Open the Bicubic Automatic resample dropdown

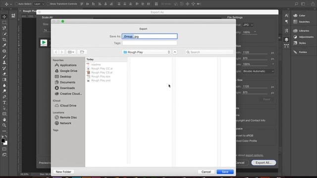[x=259, y=71]
